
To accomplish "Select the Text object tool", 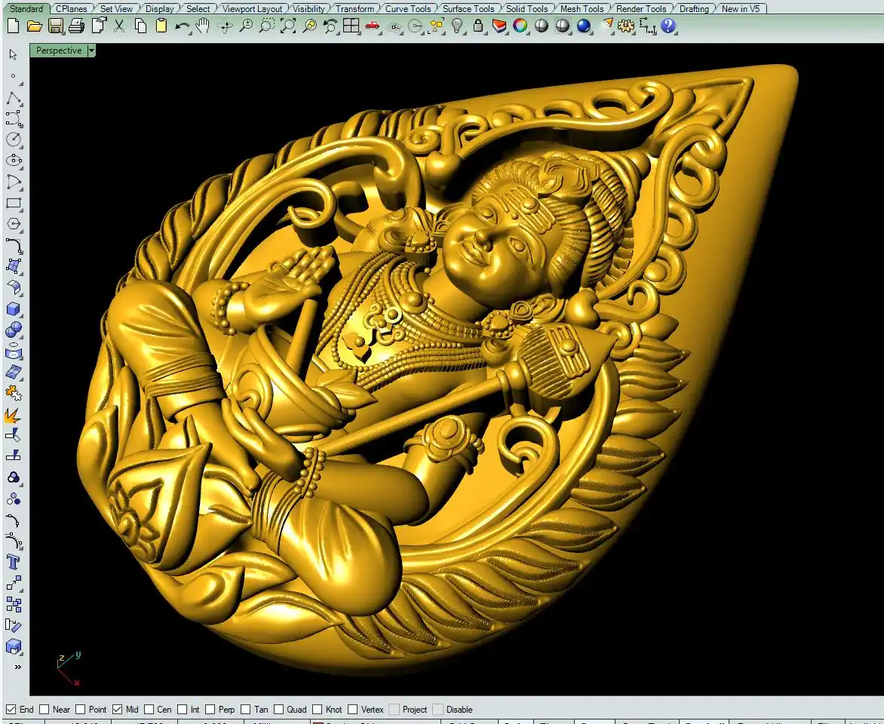I will (x=14, y=562).
